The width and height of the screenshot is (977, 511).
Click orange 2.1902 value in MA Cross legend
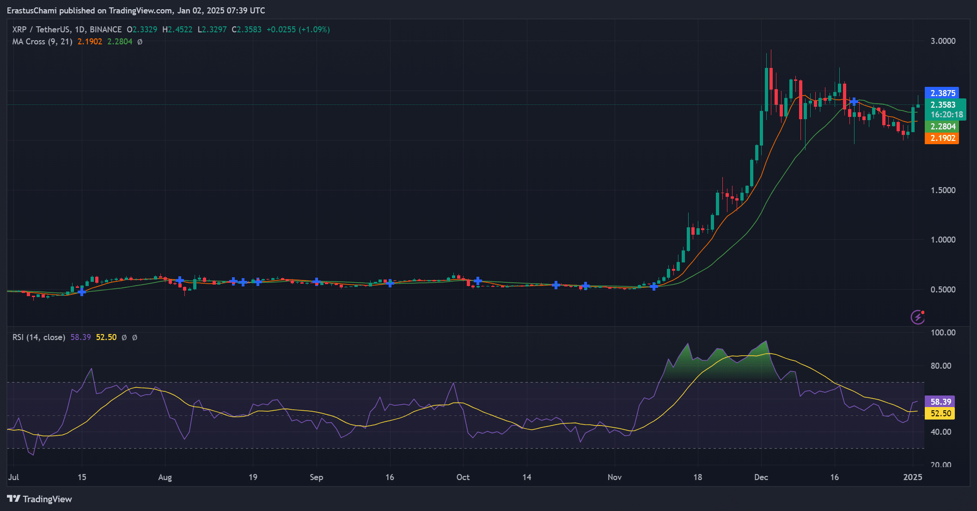pyautogui.click(x=90, y=42)
